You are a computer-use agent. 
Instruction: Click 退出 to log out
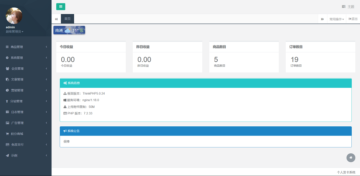(353, 19)
